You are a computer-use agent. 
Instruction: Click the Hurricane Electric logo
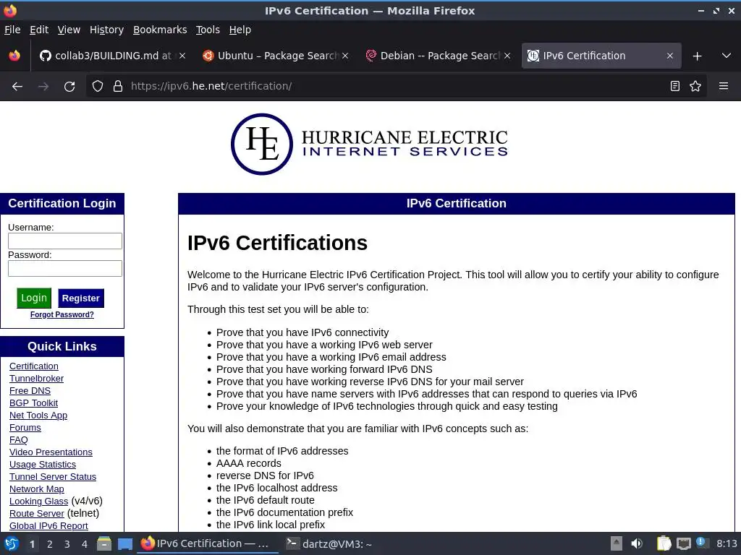pos(370,144)
